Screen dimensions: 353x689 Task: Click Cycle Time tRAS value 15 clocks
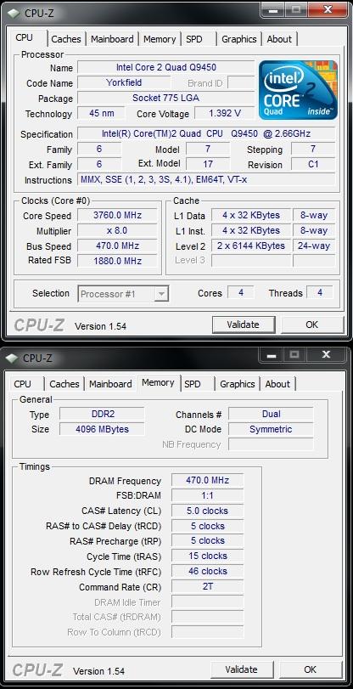[207, 556]
